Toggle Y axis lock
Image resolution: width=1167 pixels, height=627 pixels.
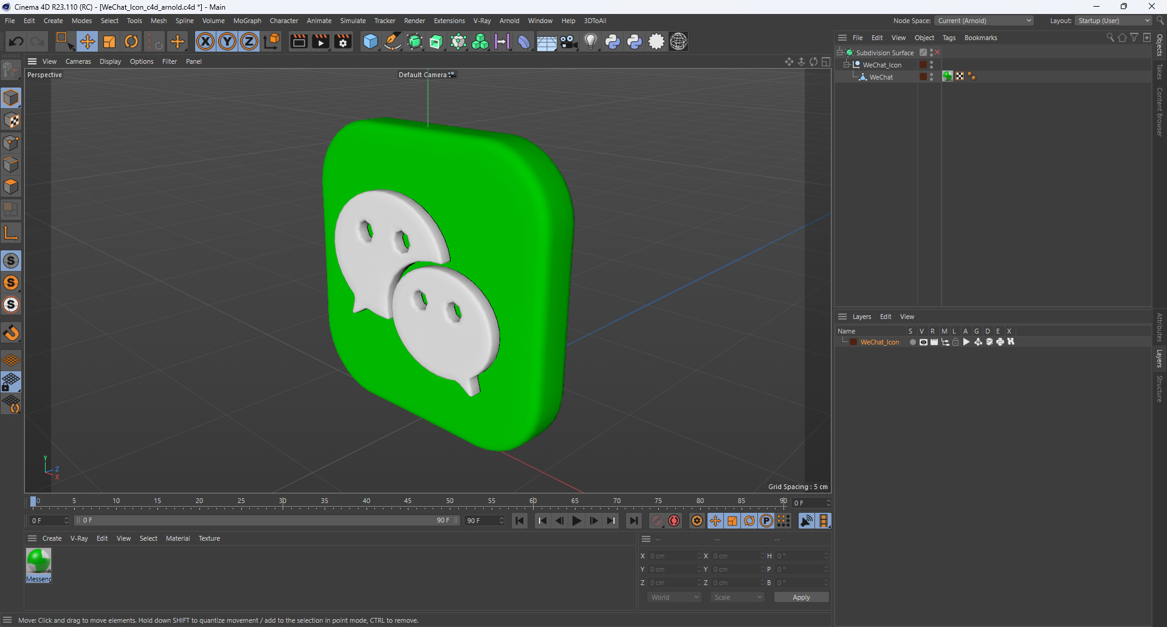point(227,41)
